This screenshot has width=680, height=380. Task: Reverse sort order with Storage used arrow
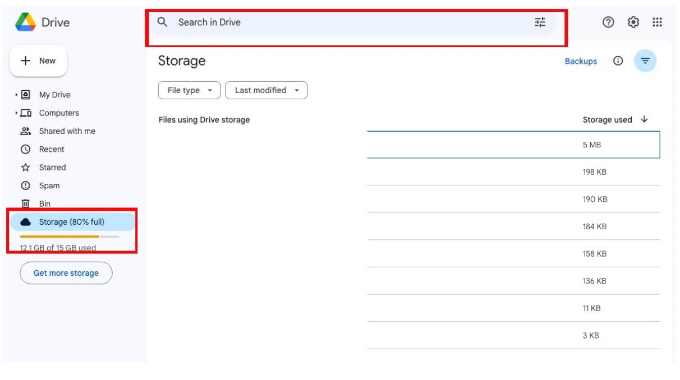click(644, 119)
